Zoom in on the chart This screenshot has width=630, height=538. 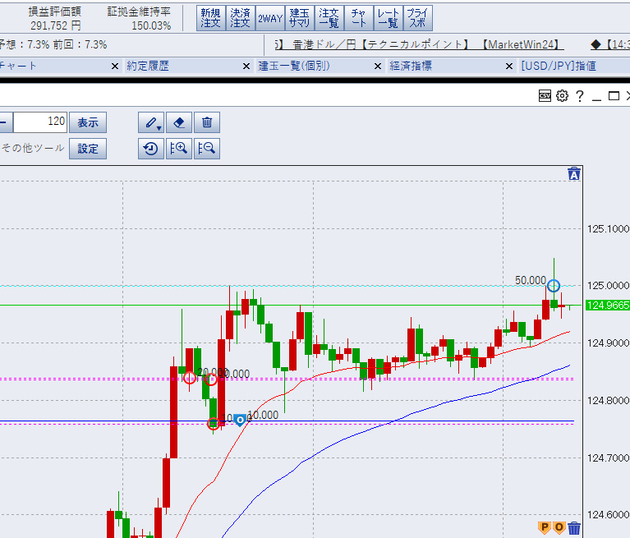pyautogui.click(x=179, y=149)
